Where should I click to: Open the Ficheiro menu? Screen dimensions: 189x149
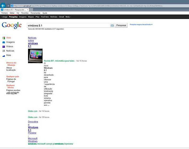coord(5,13)
